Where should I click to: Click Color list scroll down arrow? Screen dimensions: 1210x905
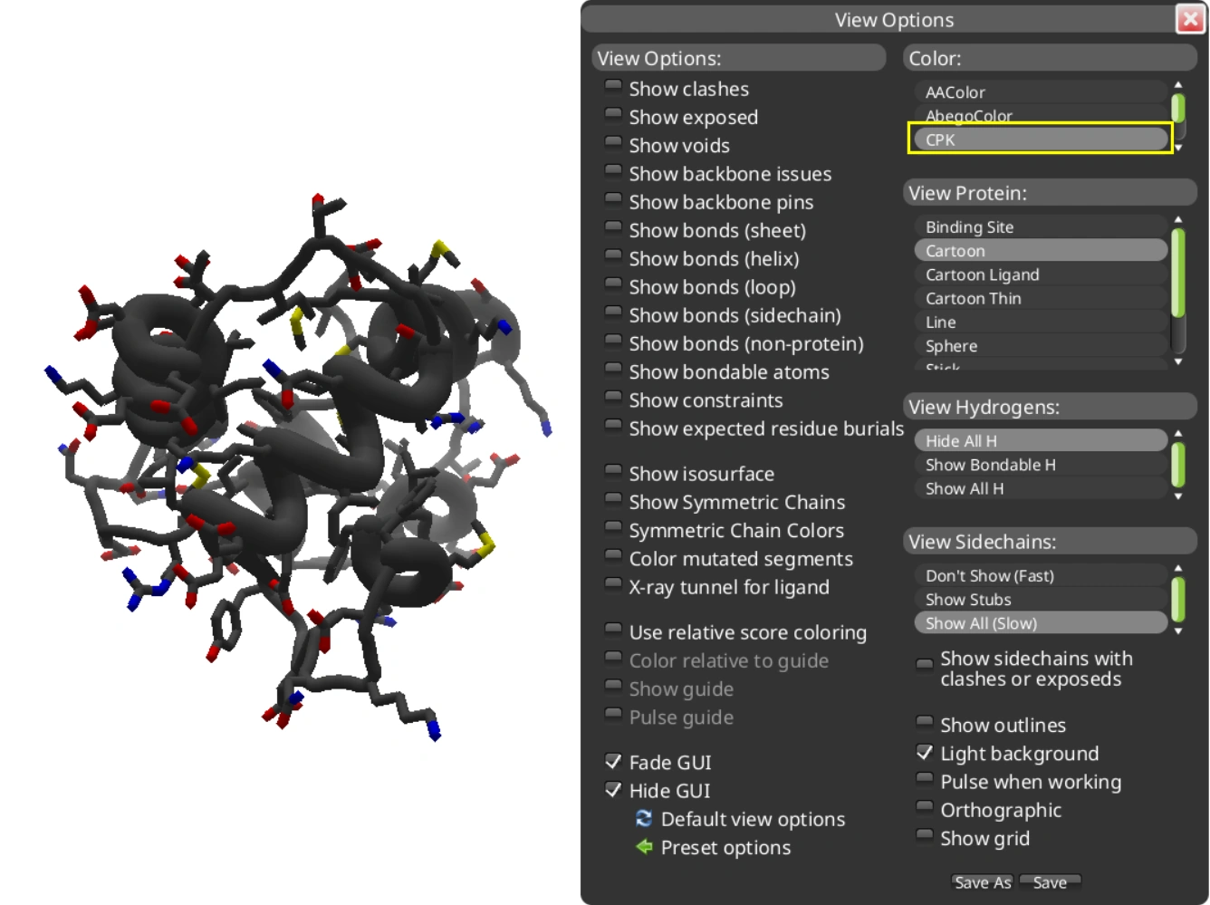click(x=1178, y=148)
